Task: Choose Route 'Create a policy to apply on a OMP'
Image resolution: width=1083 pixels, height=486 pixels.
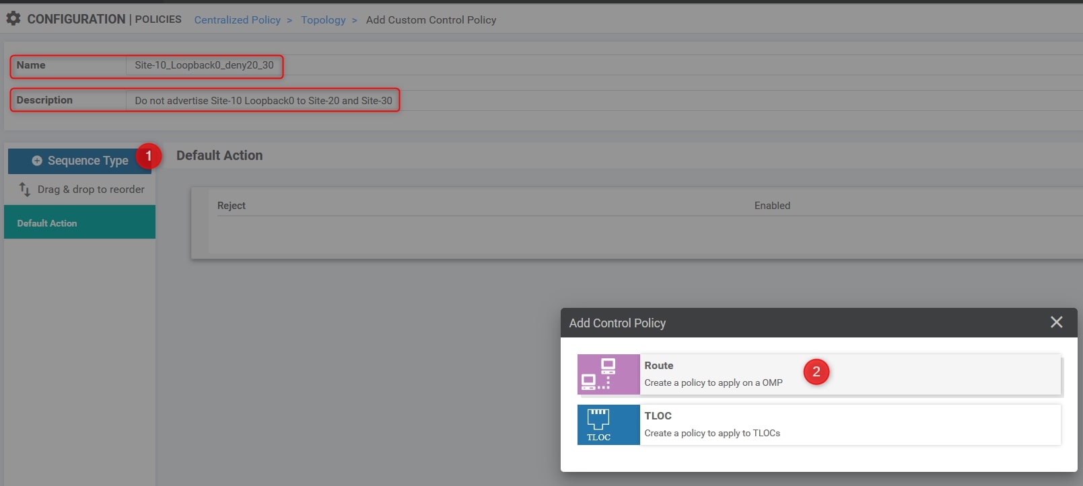Action: [713, 382]
